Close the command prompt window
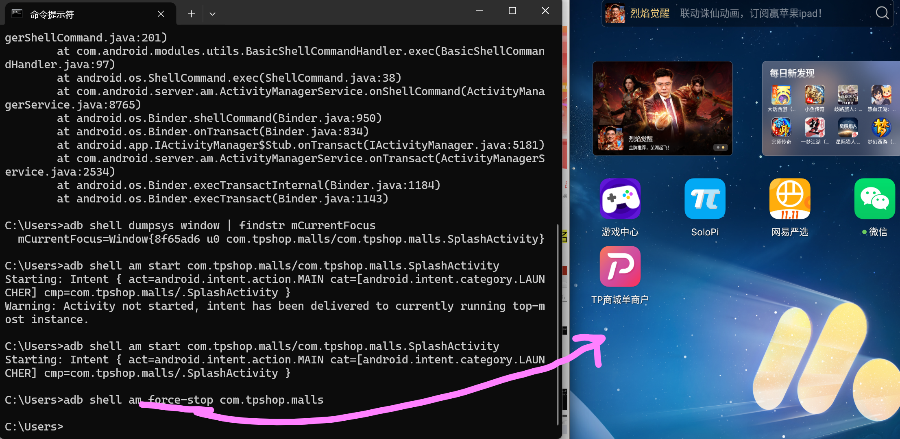The width and height of the screenshot is (900, 439). coord(545,11)
